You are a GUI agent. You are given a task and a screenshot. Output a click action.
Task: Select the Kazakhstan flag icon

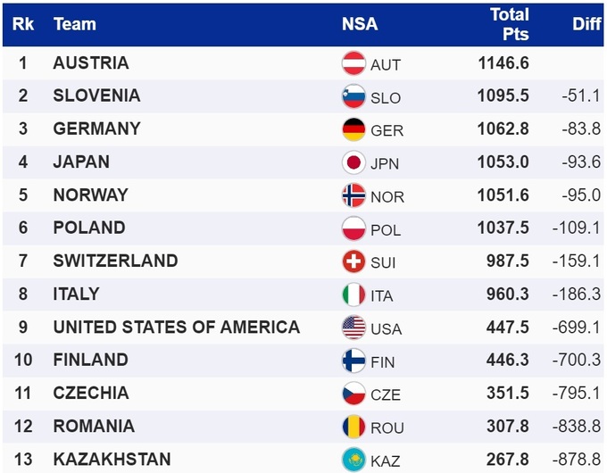[354, 460]
